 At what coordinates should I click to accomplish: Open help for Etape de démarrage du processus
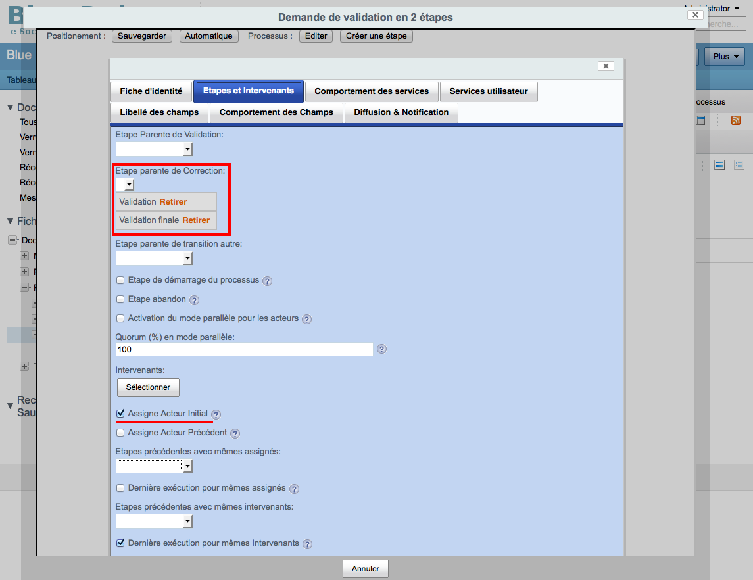tap(268, 281)
